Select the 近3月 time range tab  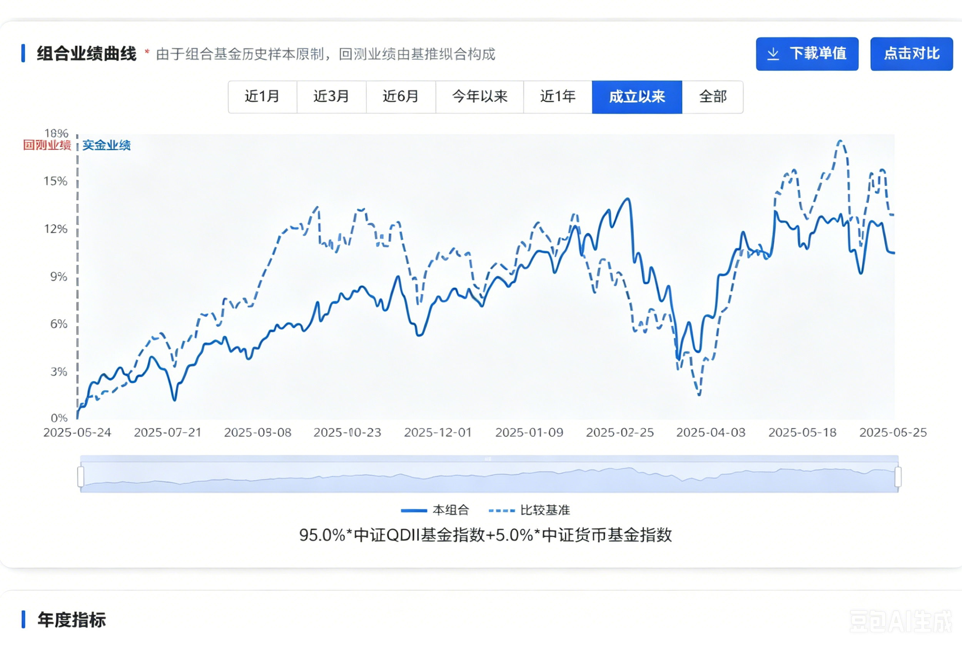[332, 97]
